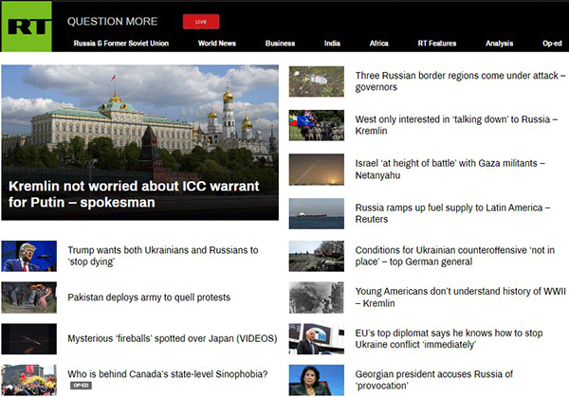Go to the World News section
Image resolution: width=569 pixels, height=397 pixels.
coord(219,43)
